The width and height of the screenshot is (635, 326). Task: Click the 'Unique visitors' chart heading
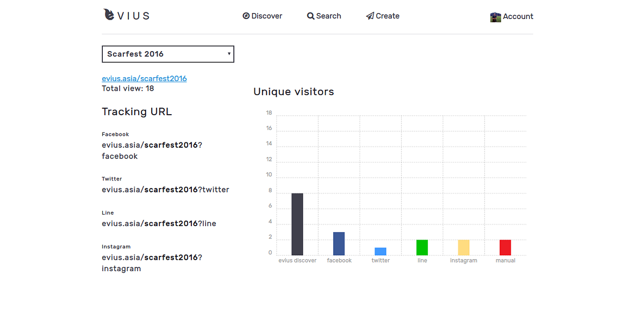click(294, 91)
